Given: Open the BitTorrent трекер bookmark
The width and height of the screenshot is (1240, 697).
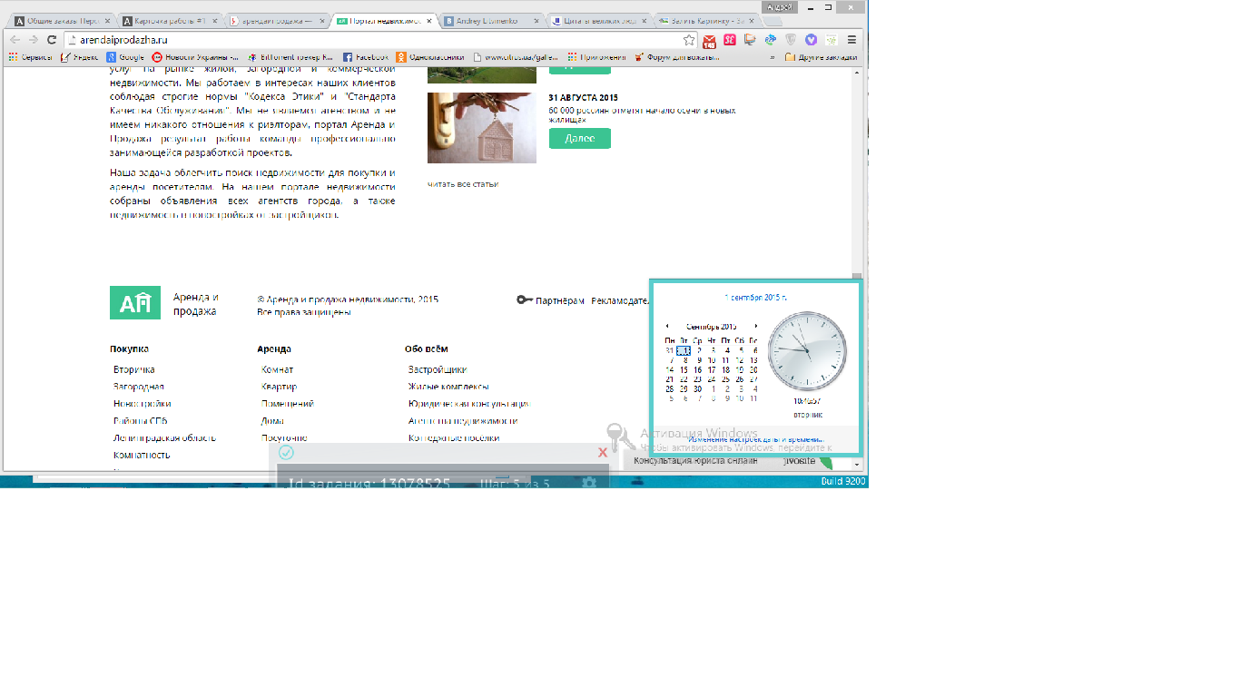Looking at the screenshot, I should (x=290, y=57).
